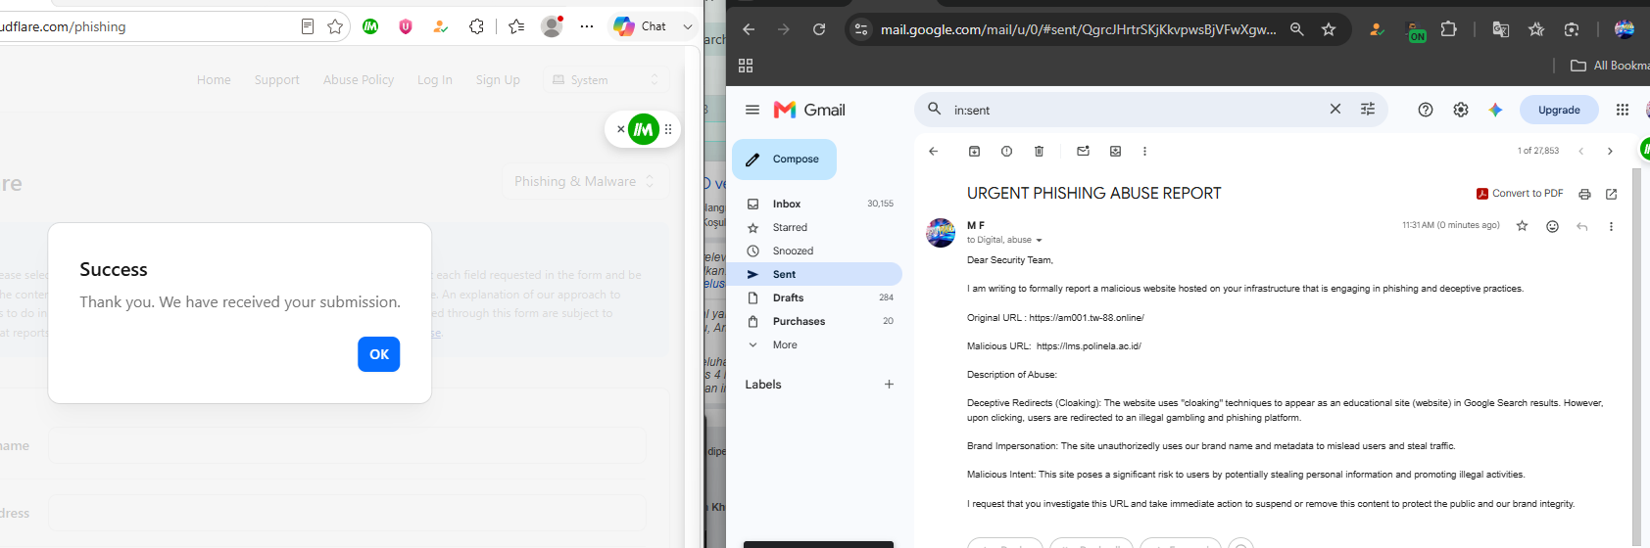Open Edge extensions puzzle icon
Image resolution: width=1650 pixels, height=548 pixels.
(x=476, y=26)
